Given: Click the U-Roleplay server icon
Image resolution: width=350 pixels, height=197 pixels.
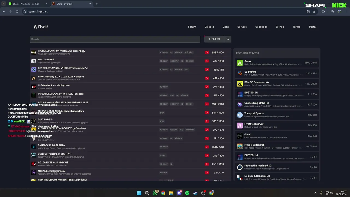Looking at the screenshot, I should 34,87.
